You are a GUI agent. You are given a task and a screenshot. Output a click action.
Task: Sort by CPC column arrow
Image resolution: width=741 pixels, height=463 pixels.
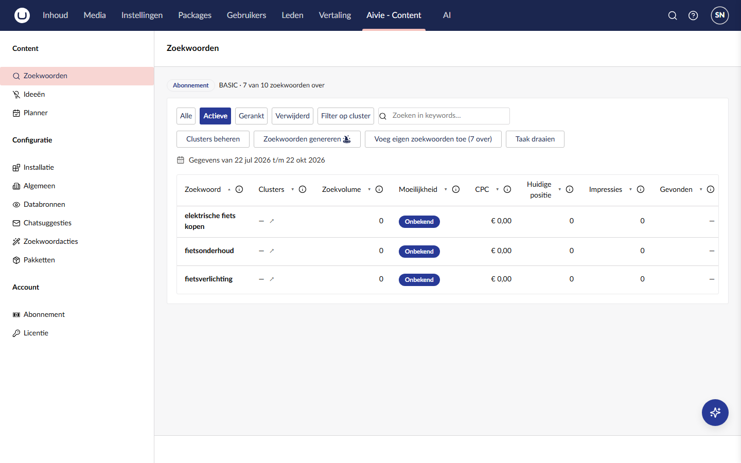[x=498, y=189]
